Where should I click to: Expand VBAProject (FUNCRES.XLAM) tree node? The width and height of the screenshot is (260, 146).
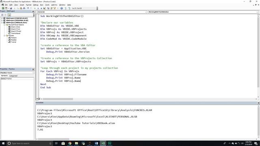tap(2, 18)
